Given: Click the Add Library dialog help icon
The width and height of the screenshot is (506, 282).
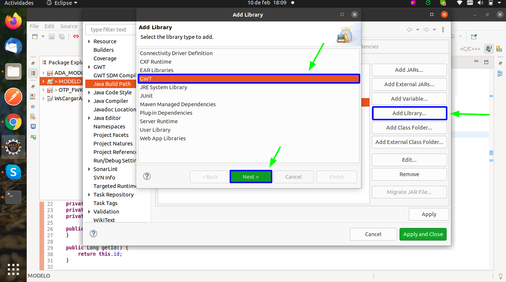Looking at the screenshot, I should coord(147,177).
